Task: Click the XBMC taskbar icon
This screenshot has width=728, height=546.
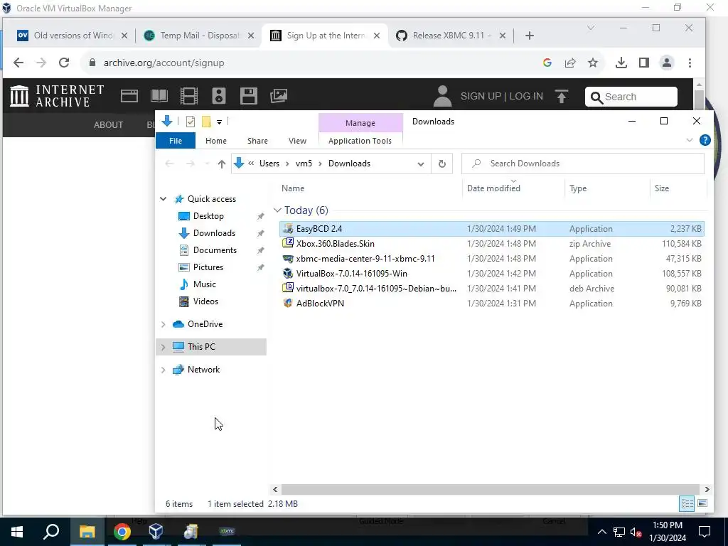Action: (x=227, y=531)
